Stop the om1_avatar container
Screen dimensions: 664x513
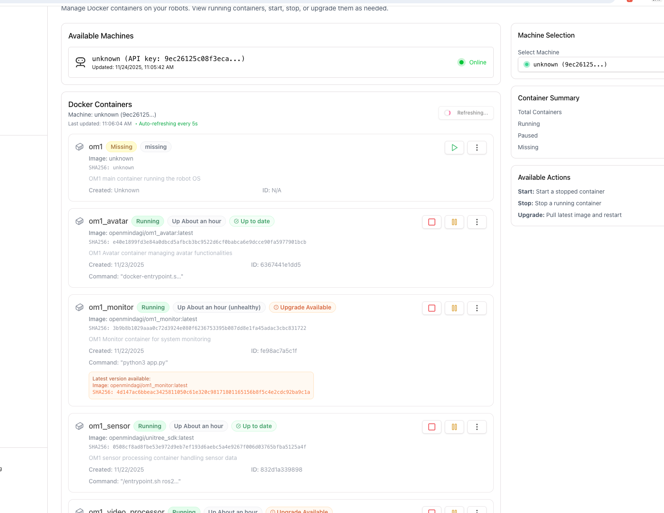432,222
